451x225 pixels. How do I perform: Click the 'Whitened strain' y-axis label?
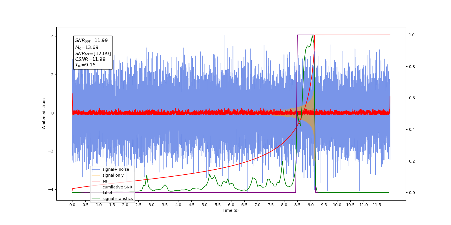tap(44, 114)
